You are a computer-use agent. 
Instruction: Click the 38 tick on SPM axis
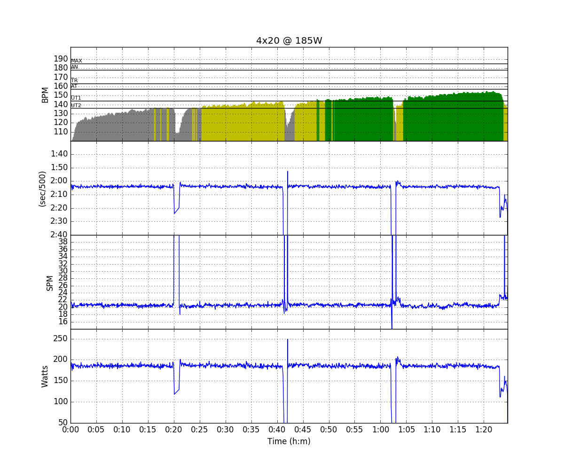coord(63,242)
